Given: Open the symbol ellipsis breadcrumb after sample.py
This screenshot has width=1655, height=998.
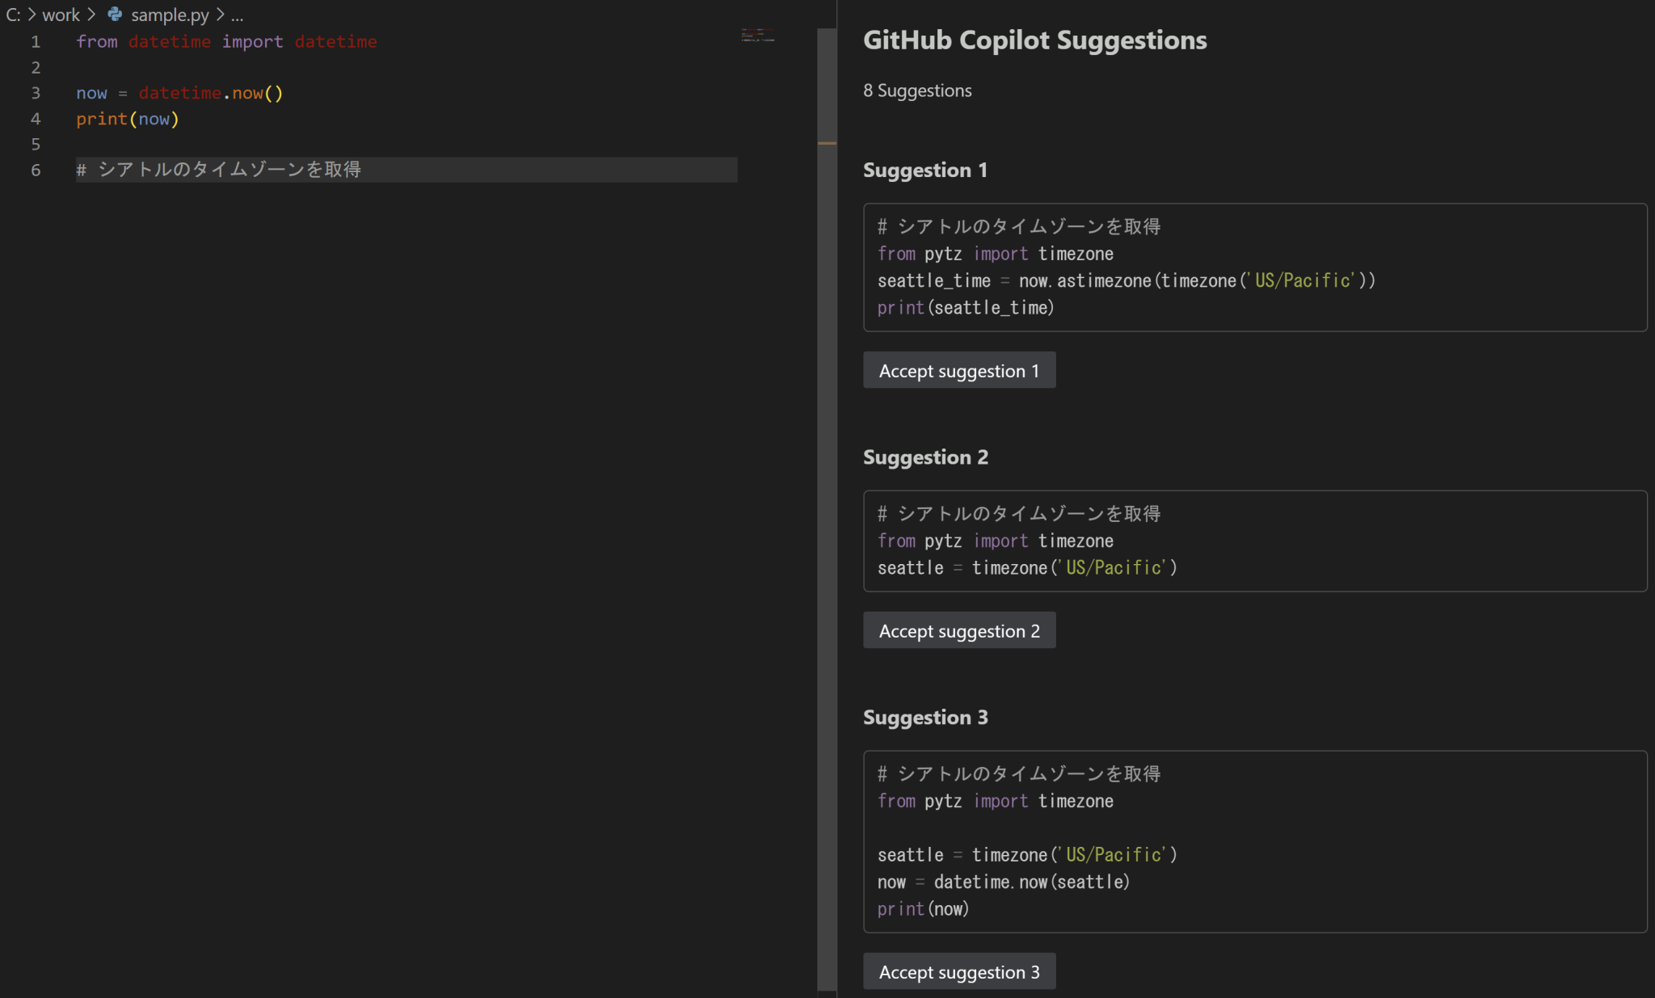Looking at the screenshot, I should [237, 16].
